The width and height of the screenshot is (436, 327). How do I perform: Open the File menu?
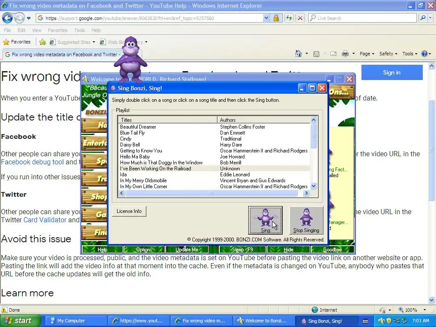(7, 30)
